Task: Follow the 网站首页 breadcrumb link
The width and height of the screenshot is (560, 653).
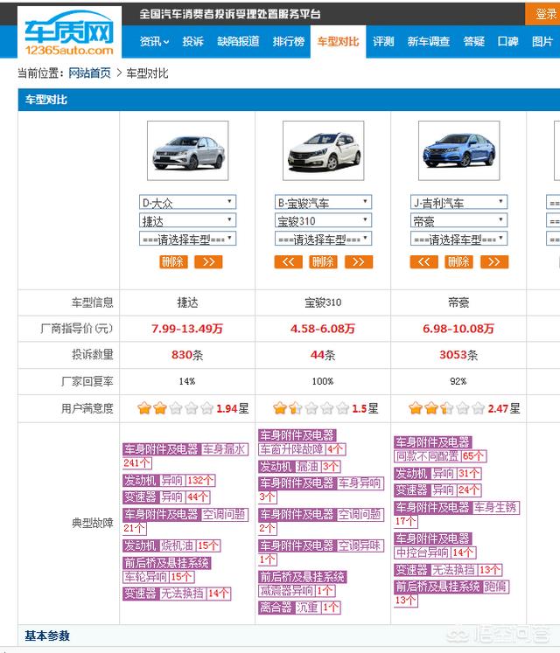Action: [89, 73]
